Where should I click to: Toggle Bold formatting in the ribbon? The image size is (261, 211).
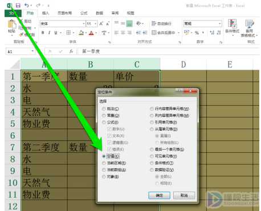click(43, 33)
